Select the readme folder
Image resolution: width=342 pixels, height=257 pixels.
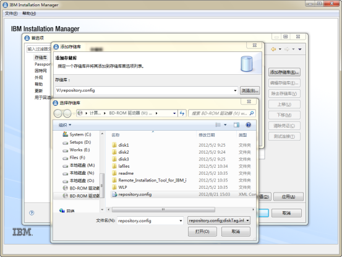(x=123, y=173)
